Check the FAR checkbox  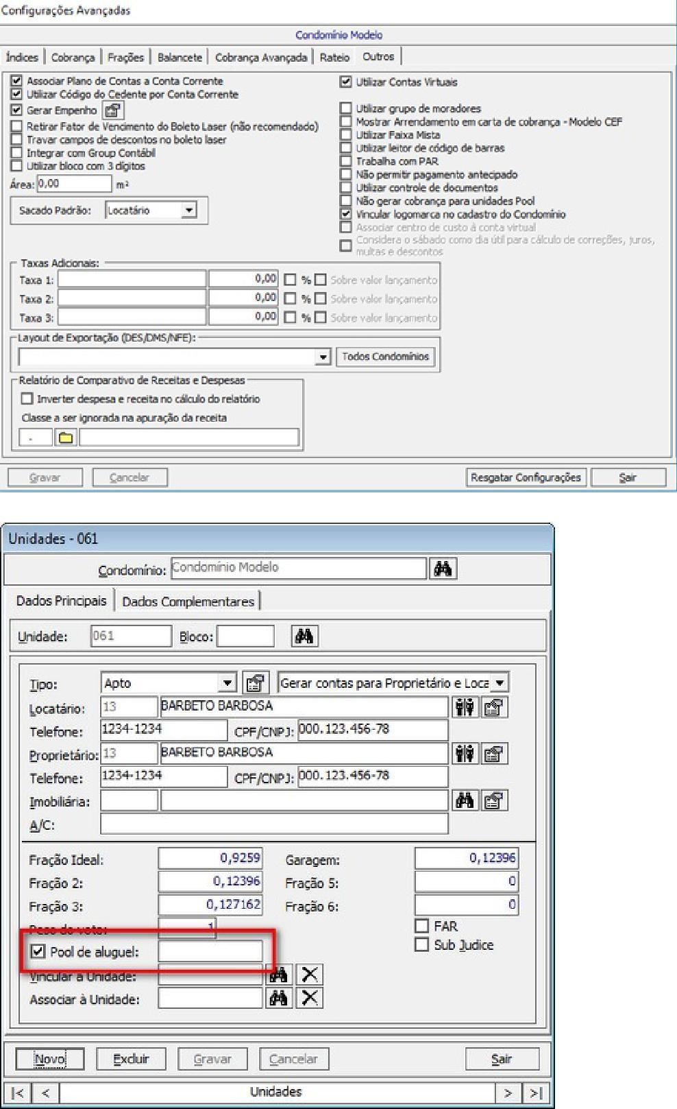pos(422,926)
